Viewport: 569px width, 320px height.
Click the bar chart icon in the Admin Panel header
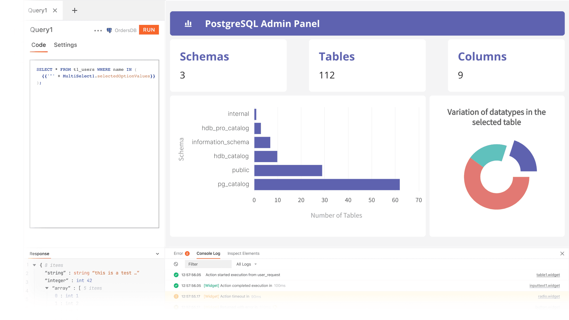pyautogui.click(x=188, y=23)
